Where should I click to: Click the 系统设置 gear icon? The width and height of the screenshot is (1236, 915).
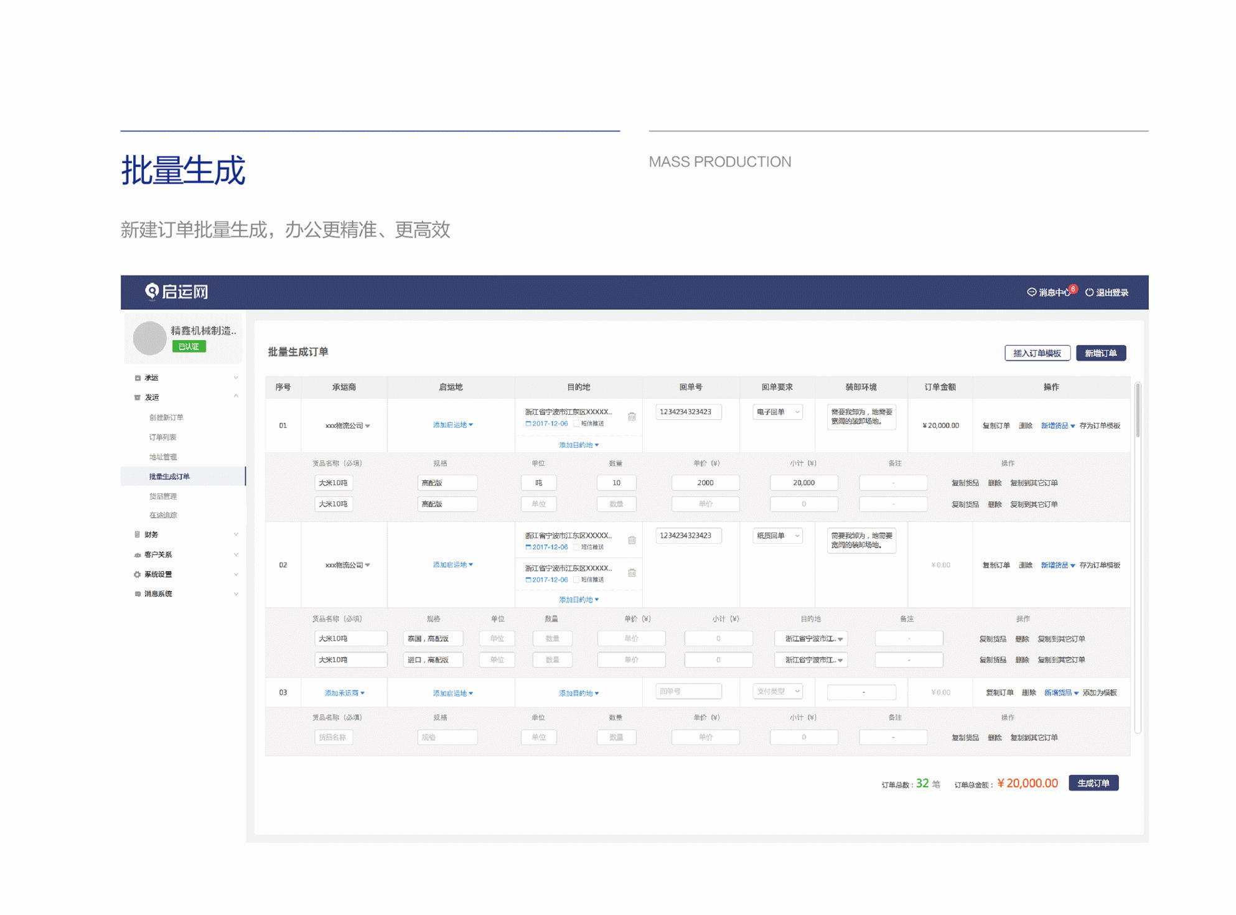pos(138,575)
